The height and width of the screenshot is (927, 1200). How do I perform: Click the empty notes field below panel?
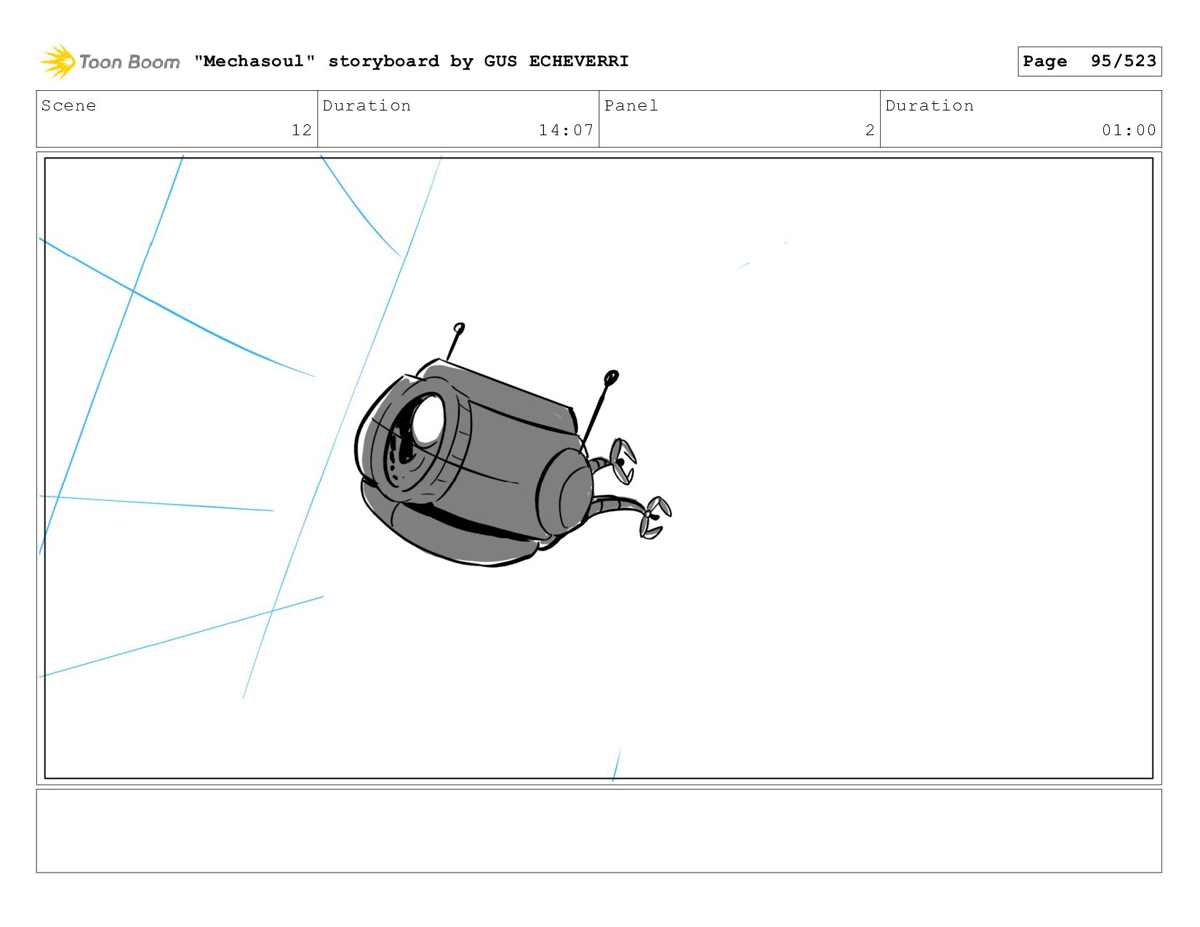click(x=599, y=830)
